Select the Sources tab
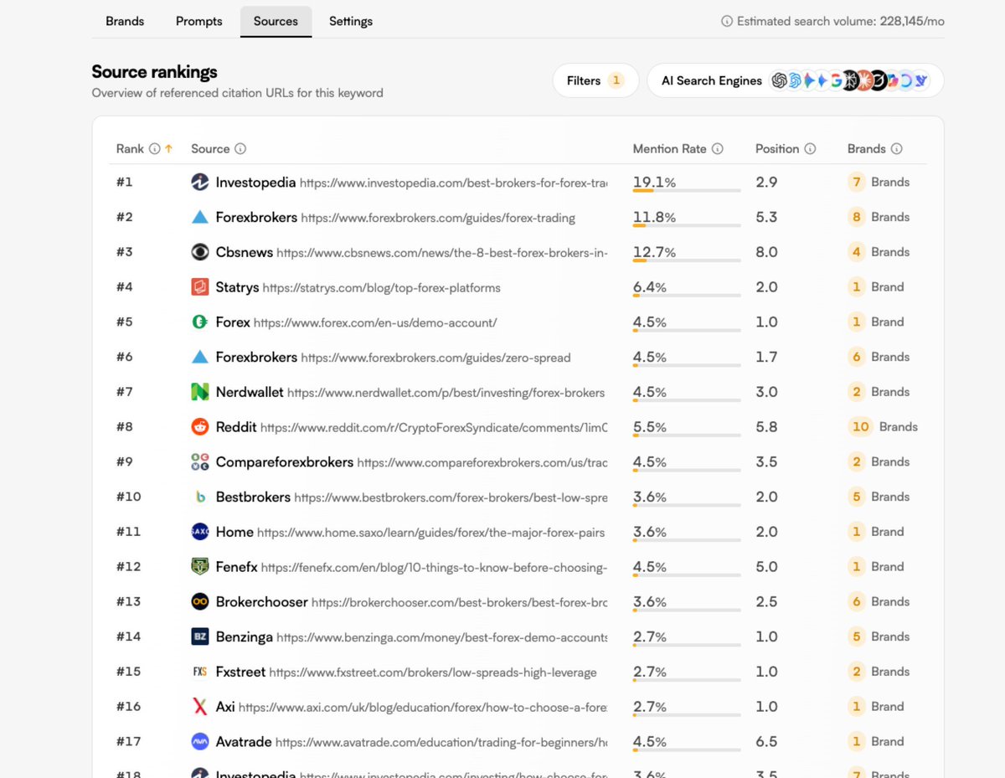Viewport: 1005px width, 778px height. pyautogui.click(x=276, y=21)
